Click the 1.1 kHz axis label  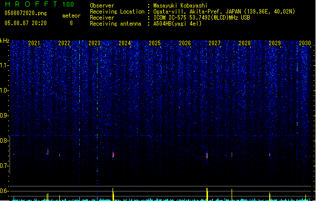(4, 65)
